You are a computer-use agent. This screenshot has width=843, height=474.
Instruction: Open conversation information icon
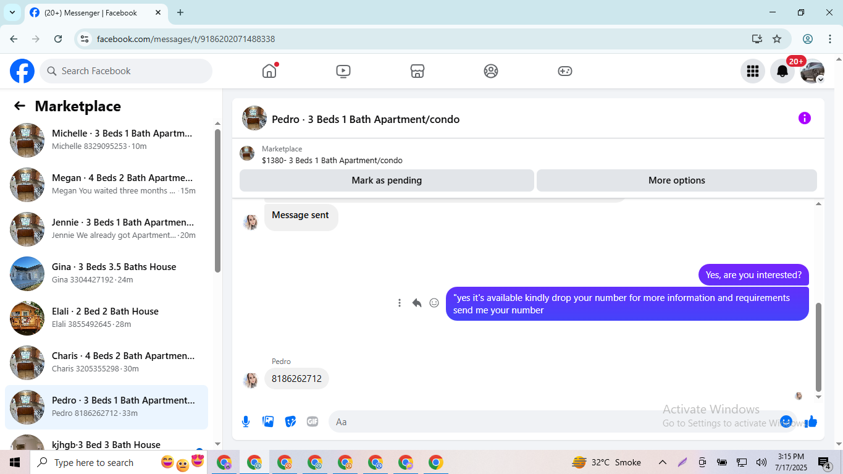804,118
